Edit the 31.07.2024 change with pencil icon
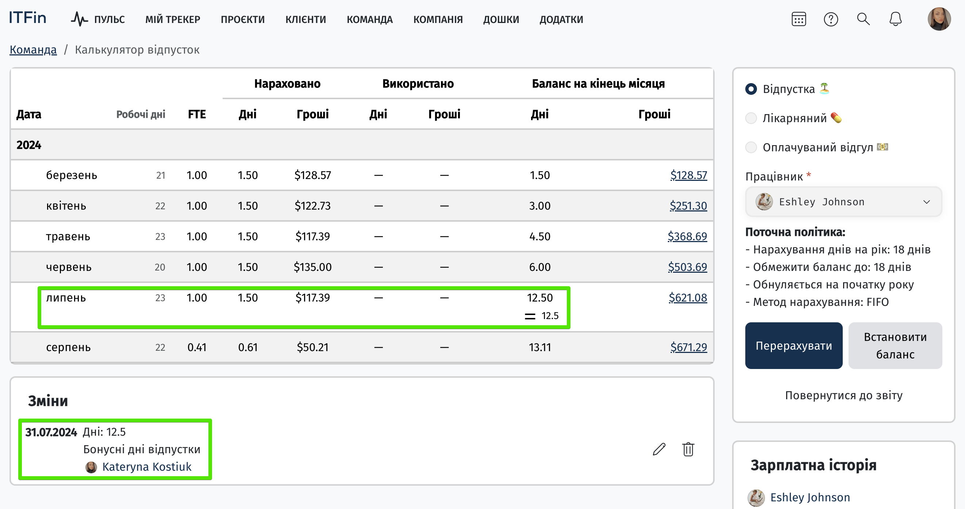The image size is (965, 509). [x=659, y=449]
